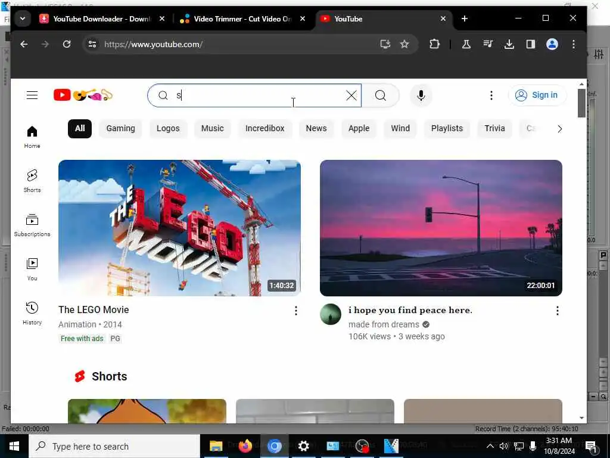The image size is (610, 458).
Task: Go to Home in the sidebar
Action: (32, 137)
